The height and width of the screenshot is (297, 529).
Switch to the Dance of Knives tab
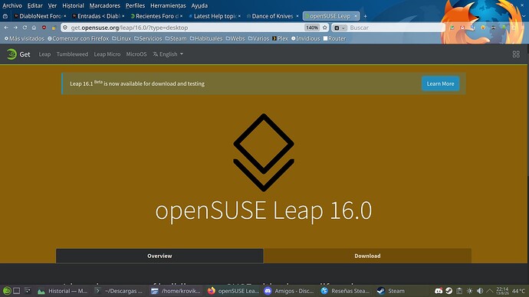[272, 16]
